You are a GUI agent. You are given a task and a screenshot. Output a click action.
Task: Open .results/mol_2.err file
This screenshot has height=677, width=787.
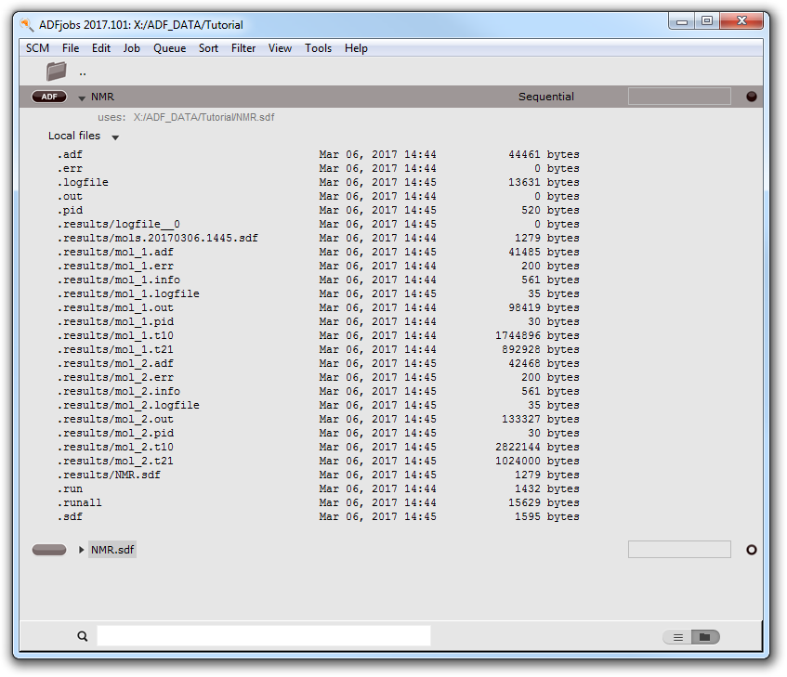(x=115, y=378)
